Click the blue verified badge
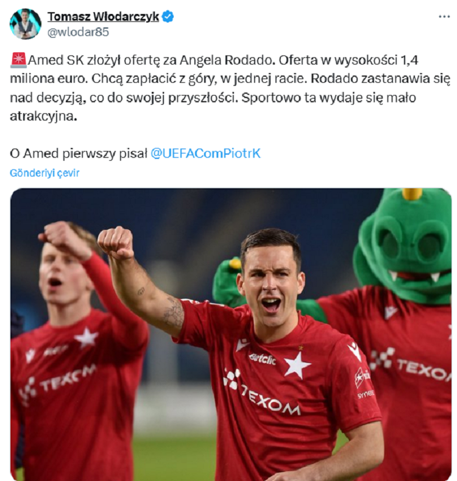The height and width of the screenshot is (481, 457). (168, 16)
